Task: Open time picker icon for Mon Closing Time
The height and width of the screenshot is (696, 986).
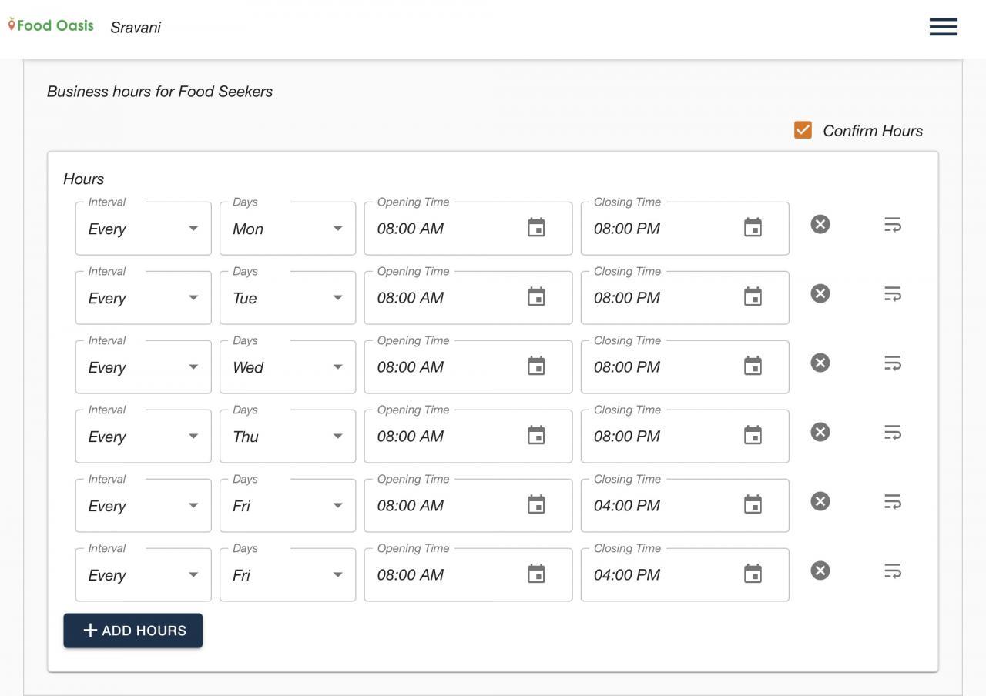Action: pos(753,227)
